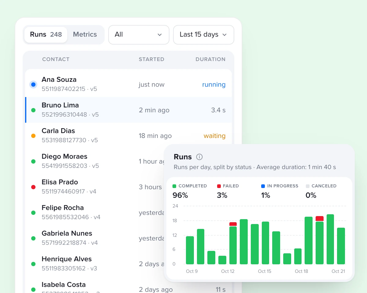The image size is (367, 293).
Task: Click the 'running' status of Ana Souza
Action: (214, 85)
